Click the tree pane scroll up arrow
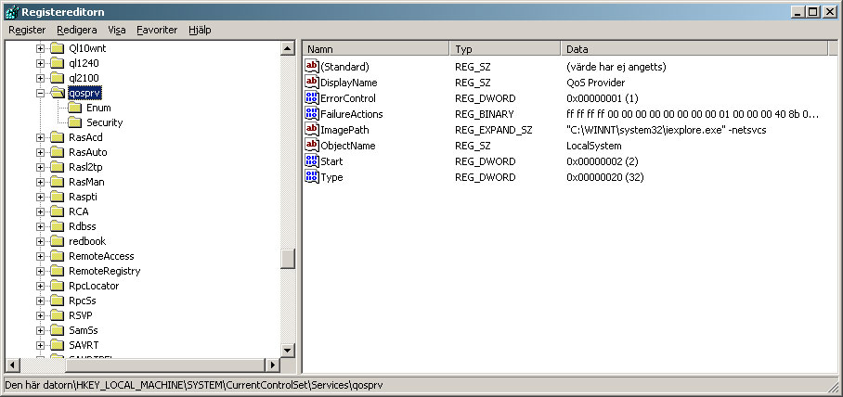 click(288, 48)
